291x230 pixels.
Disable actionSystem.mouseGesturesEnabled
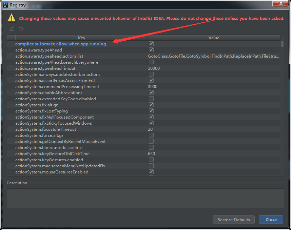(151, 172)
